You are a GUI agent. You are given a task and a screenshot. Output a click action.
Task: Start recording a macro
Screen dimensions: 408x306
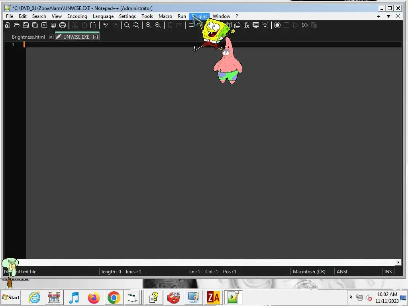click(x=277, y=25)
